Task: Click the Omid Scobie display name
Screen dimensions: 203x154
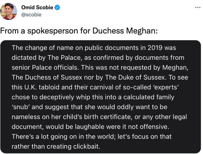Action: click(37, 8)
